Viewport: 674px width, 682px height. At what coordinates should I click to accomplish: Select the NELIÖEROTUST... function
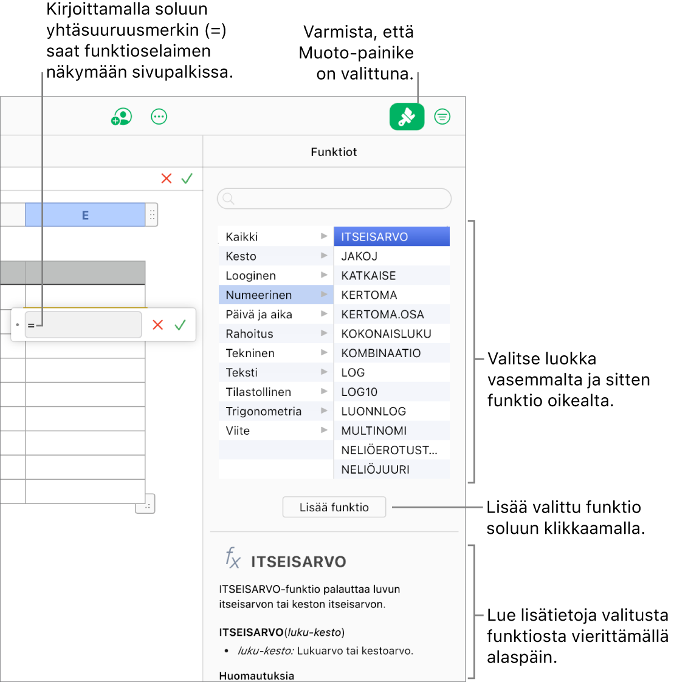click(x=392, y=450)
